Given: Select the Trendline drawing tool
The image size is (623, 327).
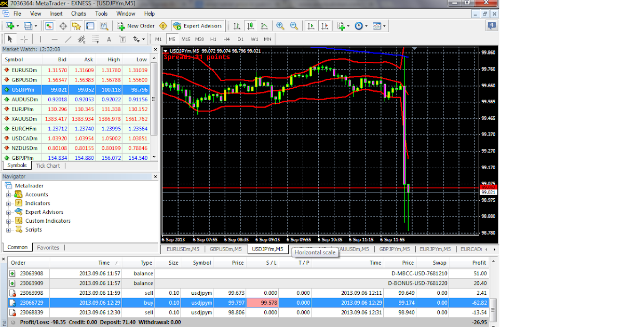Looking at the screenshot, I should click(68, 39).
